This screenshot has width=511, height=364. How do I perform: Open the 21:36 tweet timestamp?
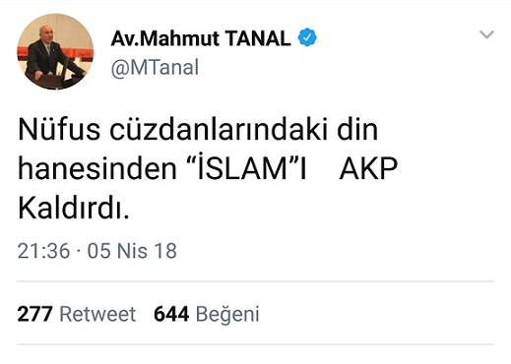coord(43,251)
